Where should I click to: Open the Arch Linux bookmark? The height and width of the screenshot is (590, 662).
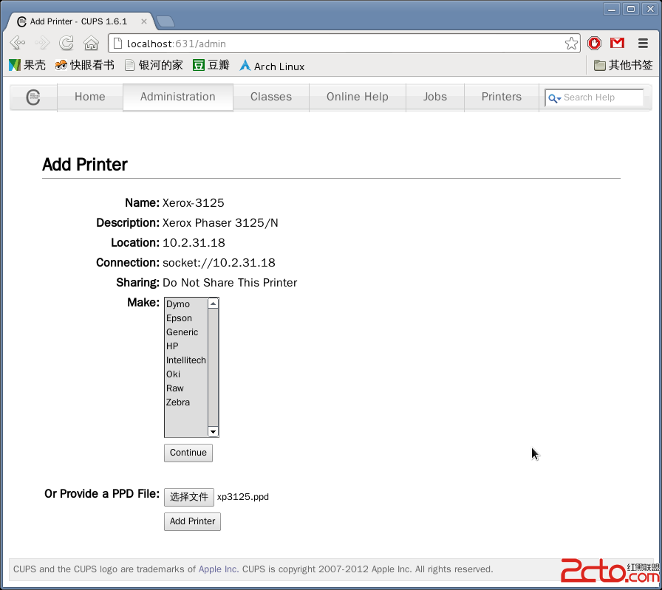[x=272, y=66]
